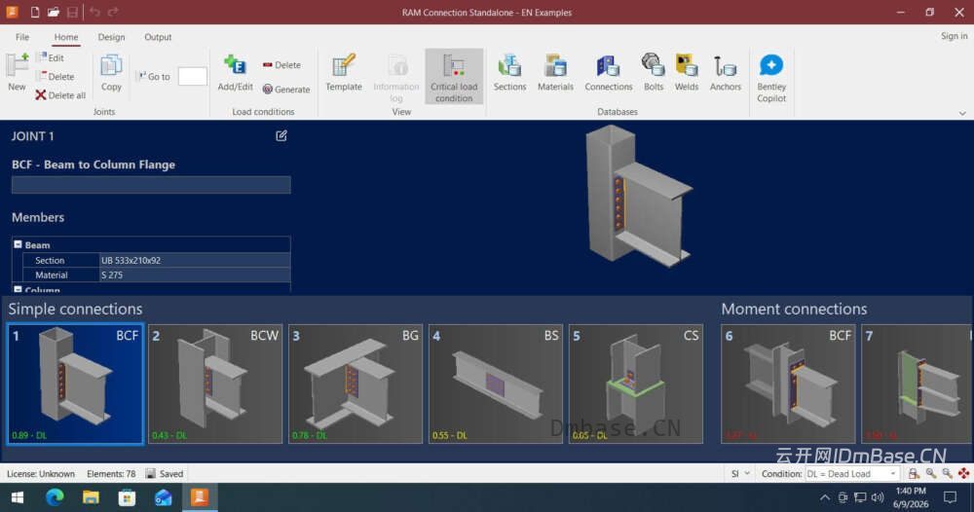Click Edit joint button
This screenshot has height=512, width=974.
coord(51,57)
